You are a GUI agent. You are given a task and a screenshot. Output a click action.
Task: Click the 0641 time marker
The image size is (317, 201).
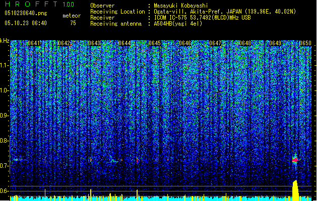tap(34, 43)
